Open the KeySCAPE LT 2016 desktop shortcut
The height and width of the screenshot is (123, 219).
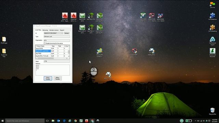(x=82, y=29)
